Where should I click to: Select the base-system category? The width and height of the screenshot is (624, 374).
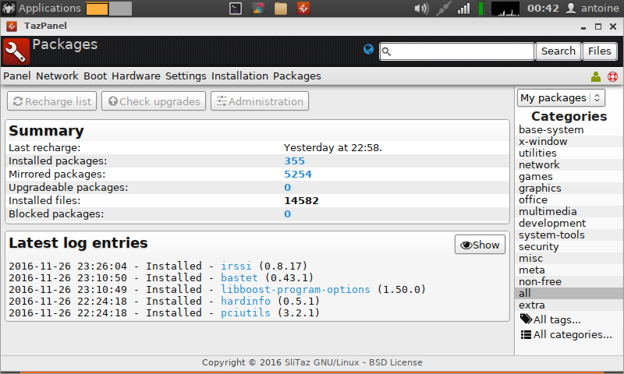pos(551,130)
